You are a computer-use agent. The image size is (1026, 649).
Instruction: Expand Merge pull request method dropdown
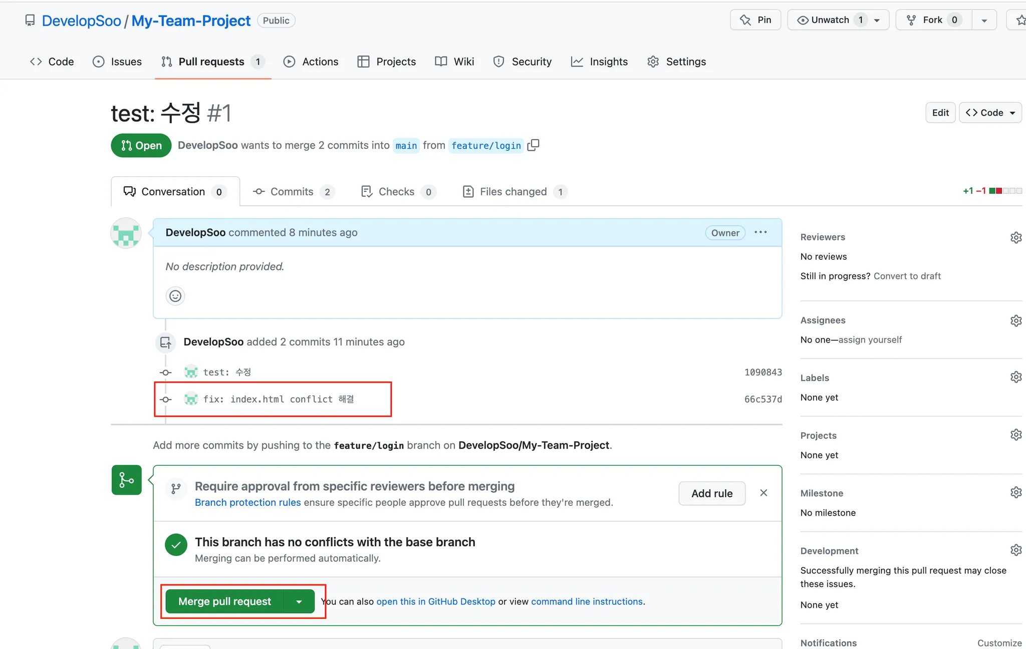coord(299,601)
